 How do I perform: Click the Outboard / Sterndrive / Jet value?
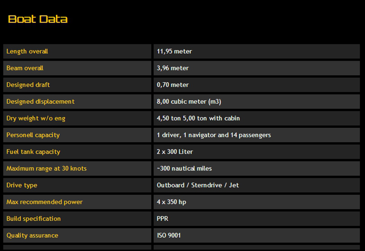tap(198, 185)
